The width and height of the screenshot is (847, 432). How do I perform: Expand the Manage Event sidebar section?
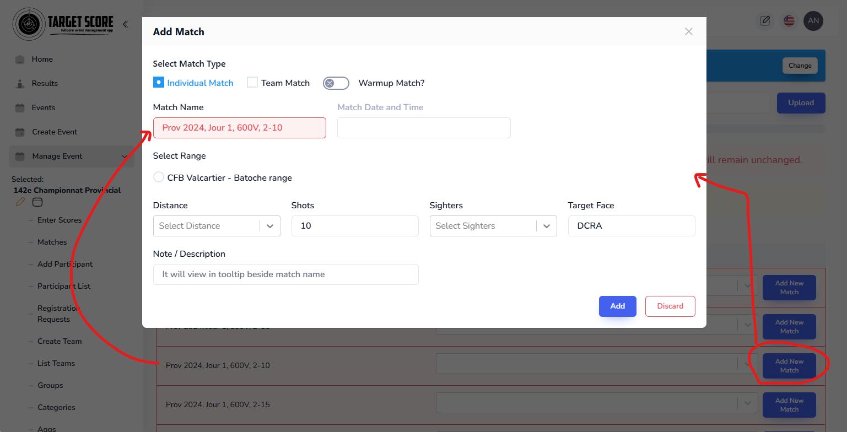(x=124, y=156)
